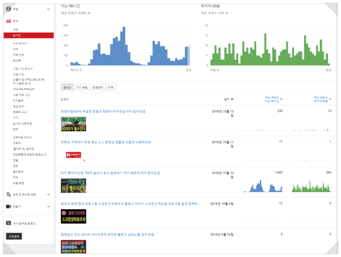Sort by the 날짜 column header
This screenshot has height=257, width=341.
point(227,99)
